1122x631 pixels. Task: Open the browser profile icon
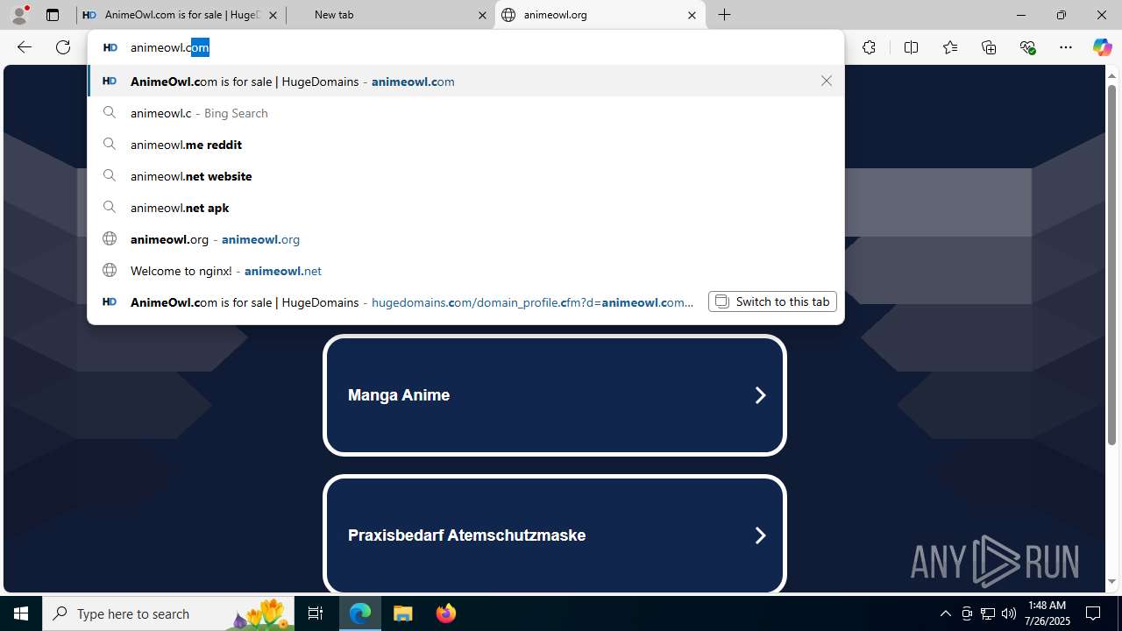click(19, 15)
